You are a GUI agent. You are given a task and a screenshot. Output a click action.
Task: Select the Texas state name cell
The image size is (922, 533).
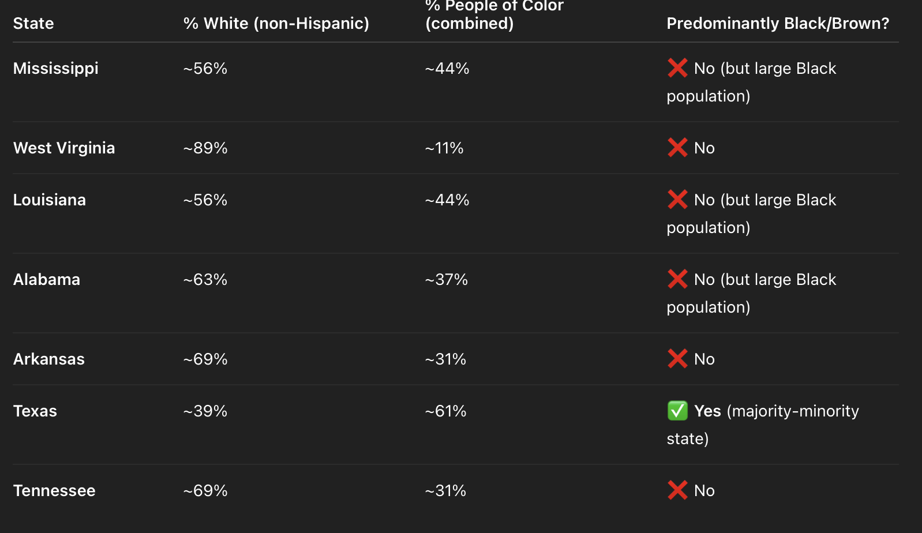[x=35, y=411]
